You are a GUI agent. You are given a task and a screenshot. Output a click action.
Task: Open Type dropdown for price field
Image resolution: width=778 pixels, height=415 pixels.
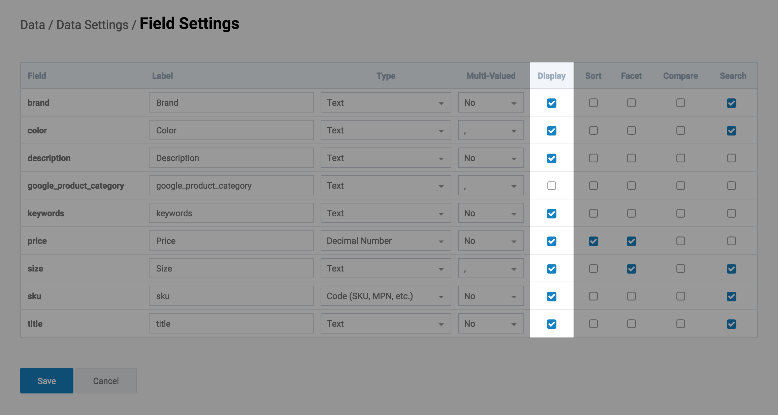385,241
